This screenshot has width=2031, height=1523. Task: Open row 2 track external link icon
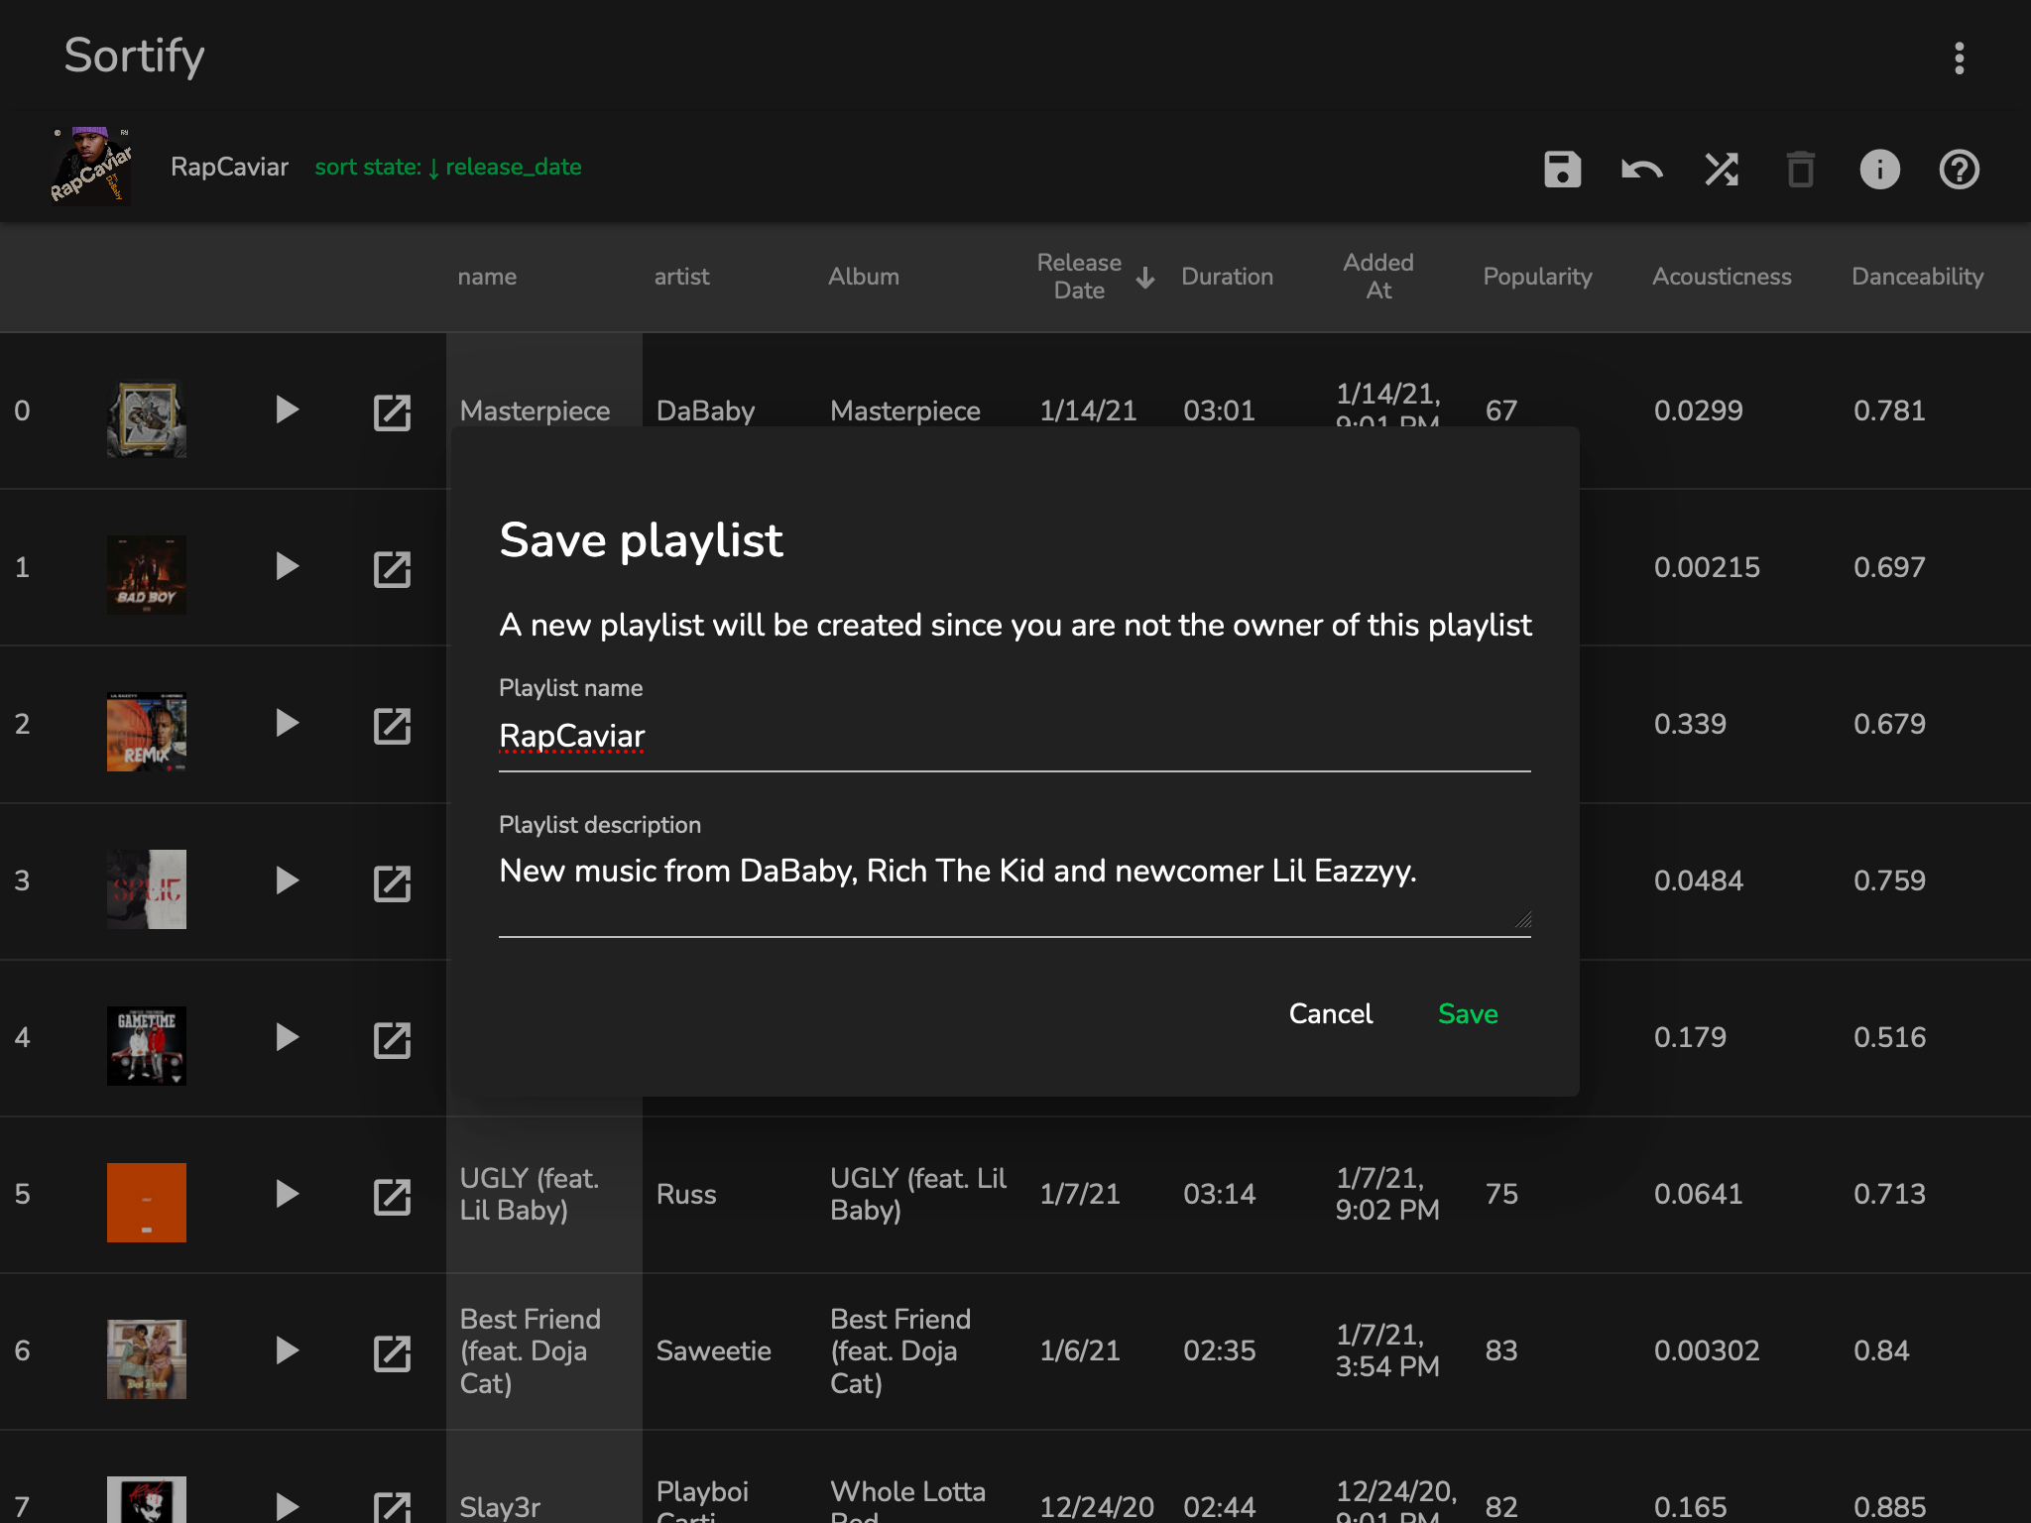pos(392,725)
